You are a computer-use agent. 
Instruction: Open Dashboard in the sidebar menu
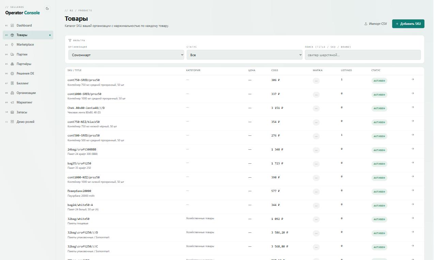click(28, 26)
